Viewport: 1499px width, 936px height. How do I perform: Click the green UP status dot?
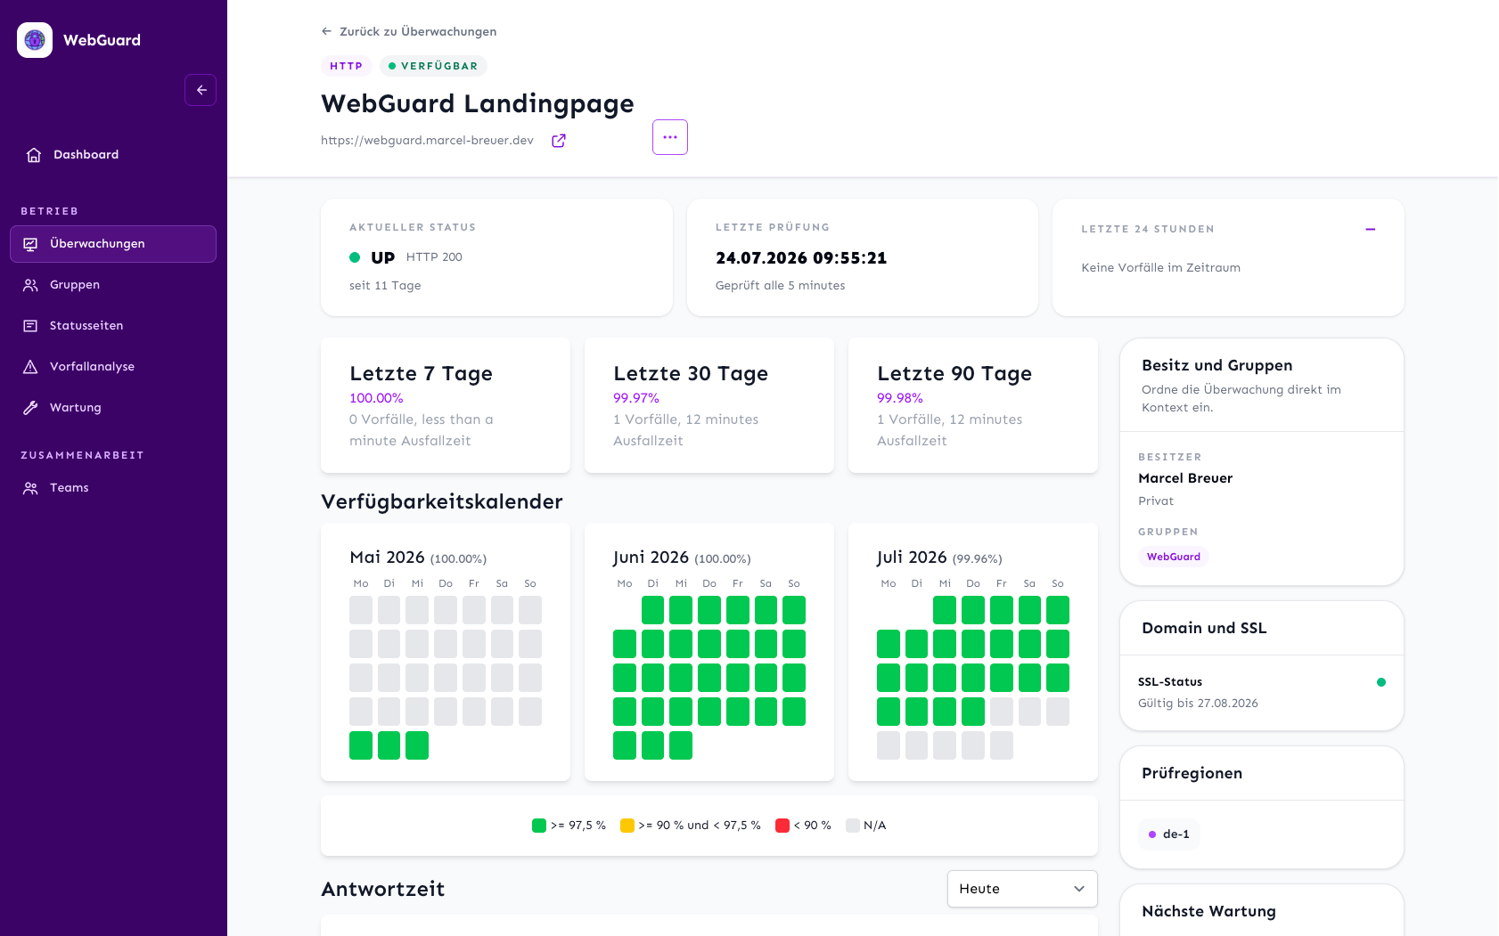(355, 257)
